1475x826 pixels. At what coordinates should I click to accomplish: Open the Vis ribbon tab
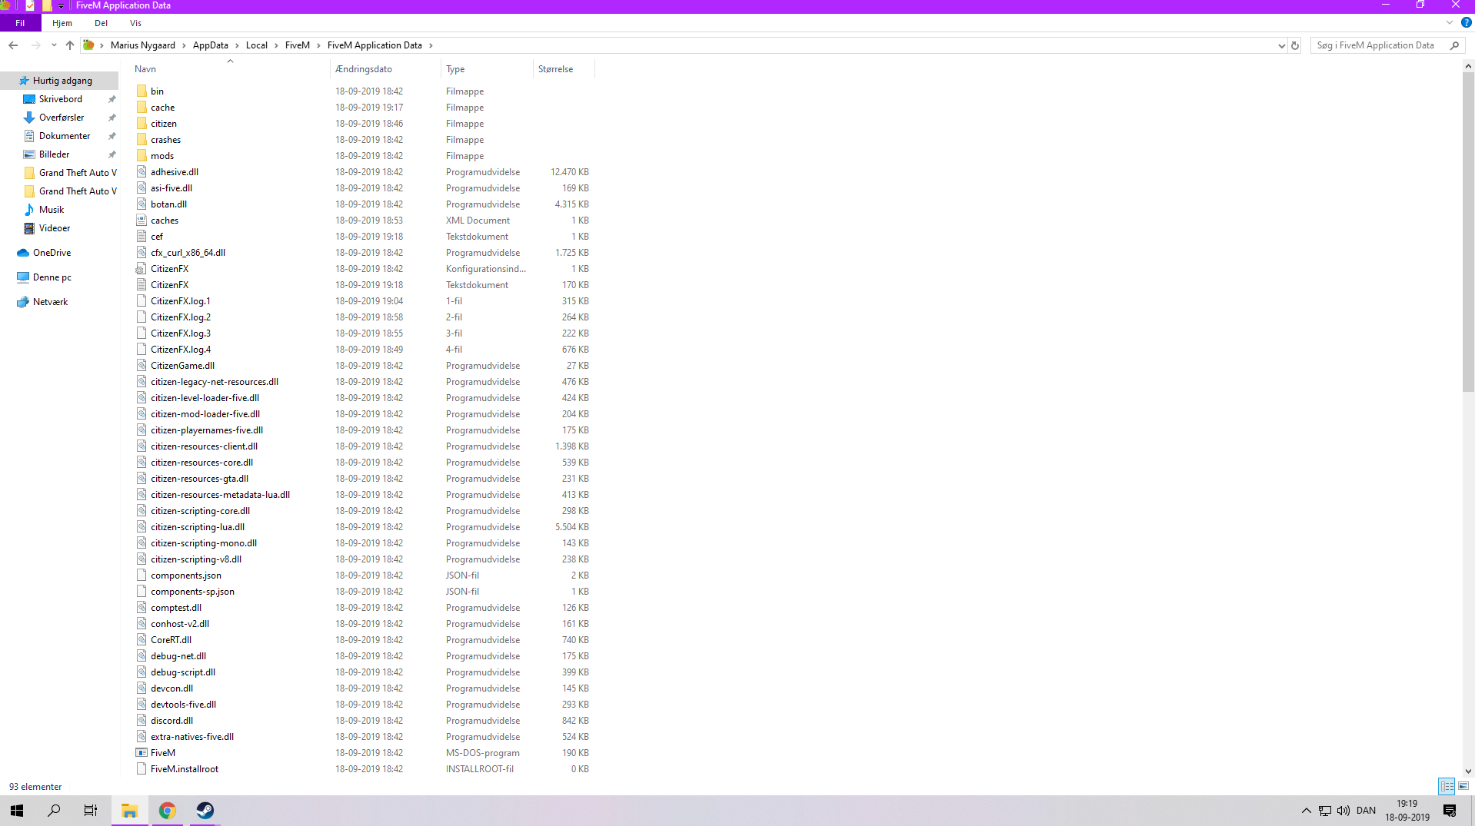click(135, 23)
